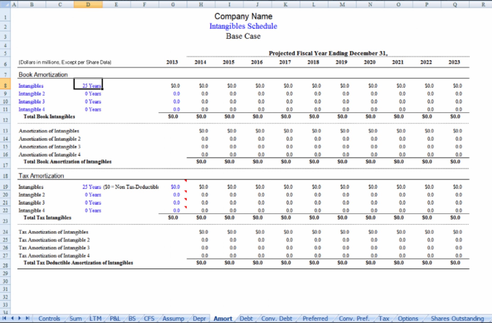Select the Total Book Amortization of Intangibles label

coord(67,161)
